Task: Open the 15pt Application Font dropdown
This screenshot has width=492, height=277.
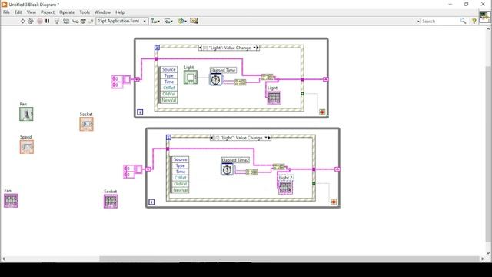Action: click(x=121, y=21)
